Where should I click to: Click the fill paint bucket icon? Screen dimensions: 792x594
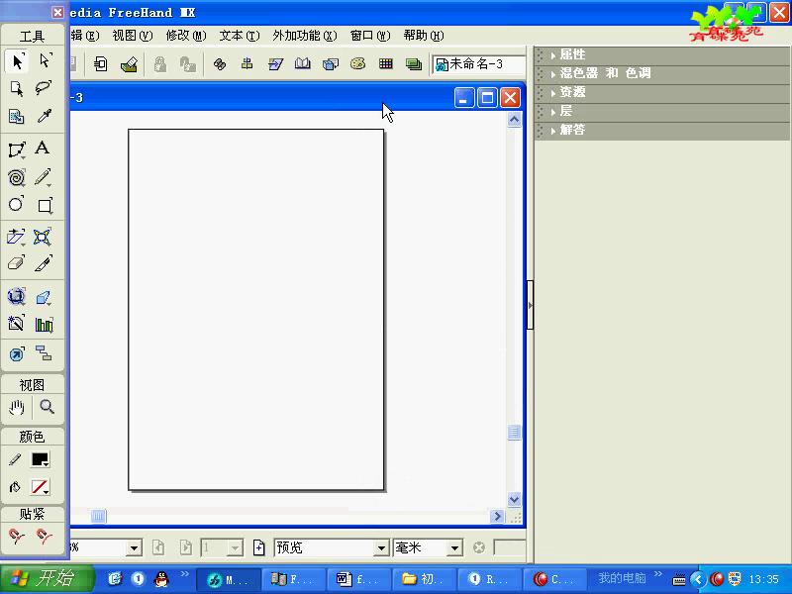click(15, 487)
